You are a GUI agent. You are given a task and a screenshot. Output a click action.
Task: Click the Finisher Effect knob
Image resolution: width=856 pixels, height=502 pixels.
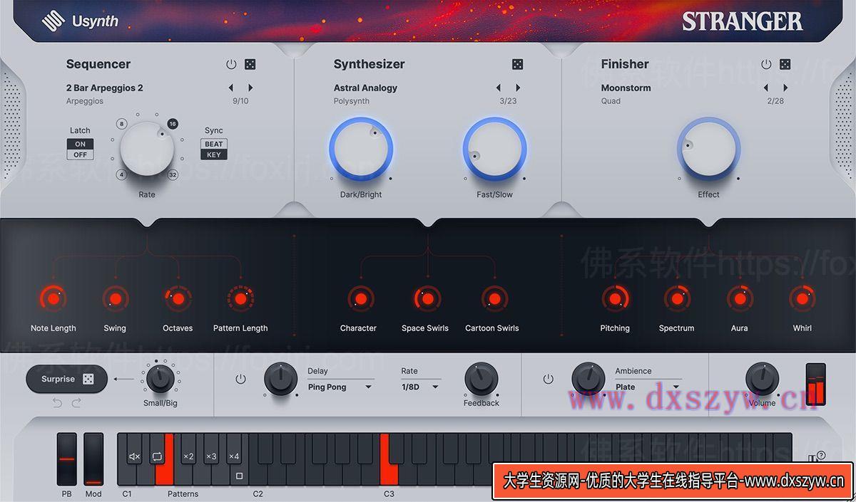pos(708,150)
